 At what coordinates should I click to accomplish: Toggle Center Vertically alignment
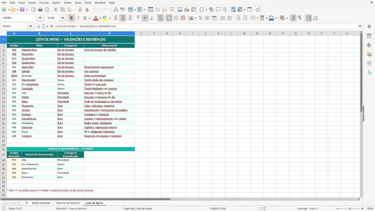tap(145, 18)
